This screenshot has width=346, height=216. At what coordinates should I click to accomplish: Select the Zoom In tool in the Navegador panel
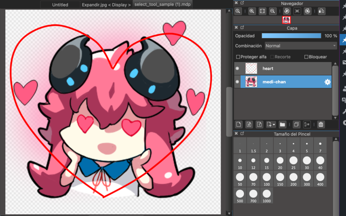[252, 11]
